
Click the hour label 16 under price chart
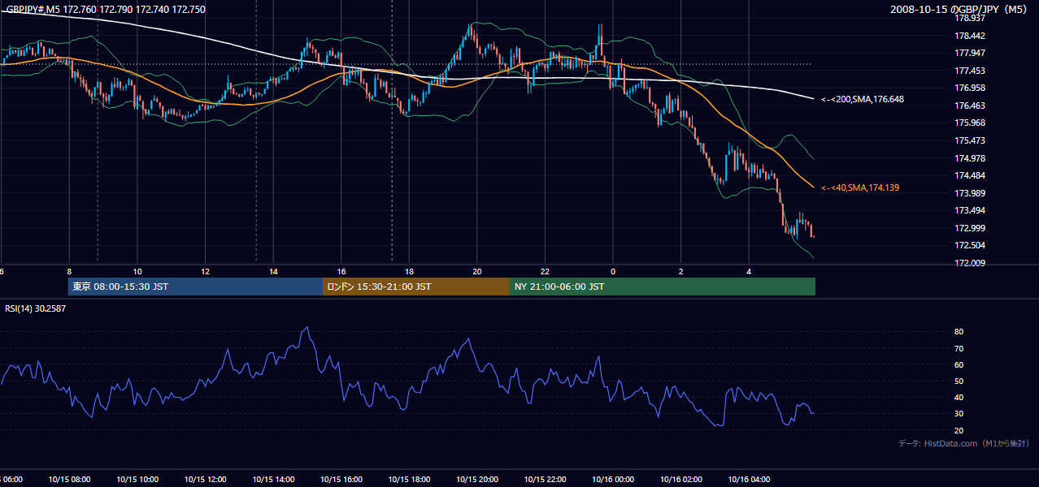coord(341,272)
